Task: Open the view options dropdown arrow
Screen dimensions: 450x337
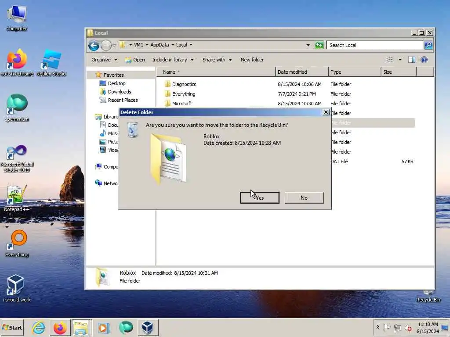Action: (x=400, y=60)
